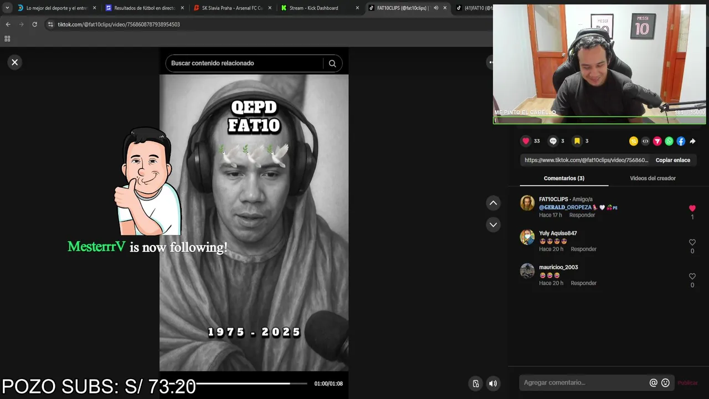Click the browser Forward arrow
This screenshot has width=709, height=399.
[x=21, y=24]
